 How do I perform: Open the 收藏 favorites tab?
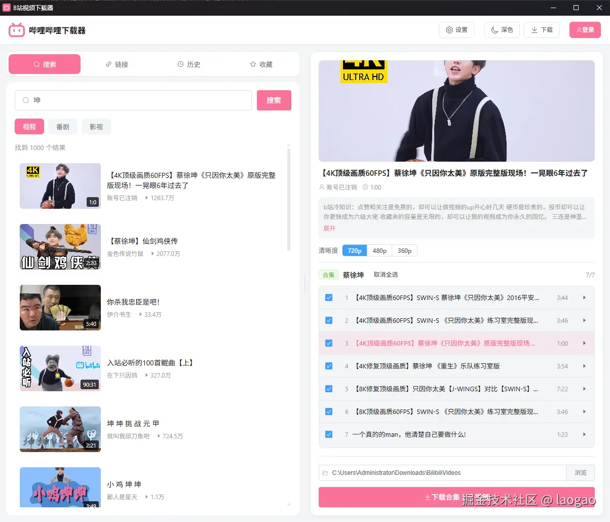[x=261, y=64]
